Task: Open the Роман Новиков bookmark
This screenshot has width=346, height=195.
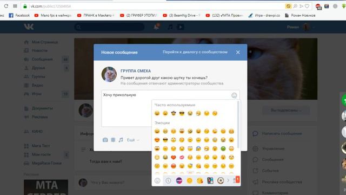Action: (x=301, y=16)
